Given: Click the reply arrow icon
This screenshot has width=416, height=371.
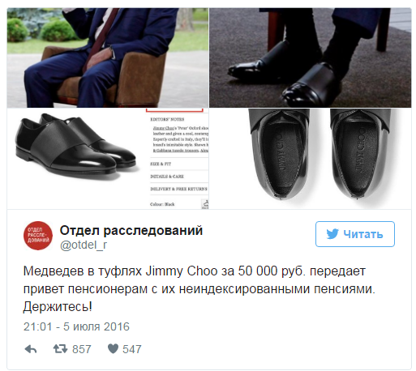Looking at the screenshot, I should pos(31,349).
